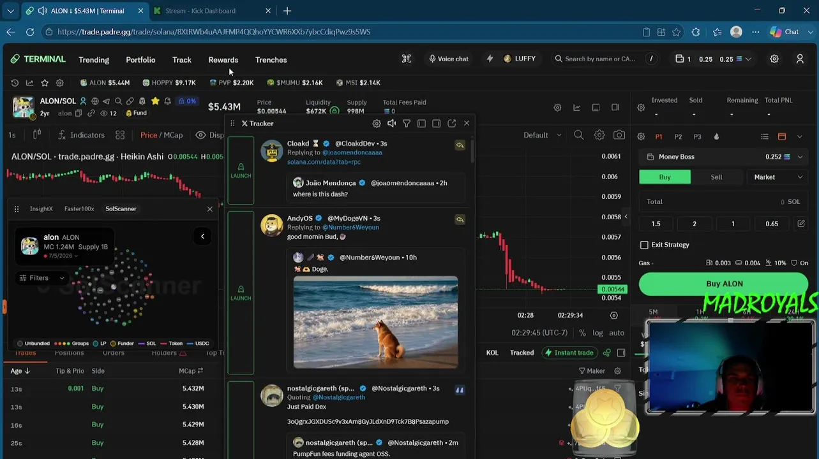Open the Default chart layout dropdown
This screenshot has width=819, height=459.
pyautogui.click(x=543, y=135)
